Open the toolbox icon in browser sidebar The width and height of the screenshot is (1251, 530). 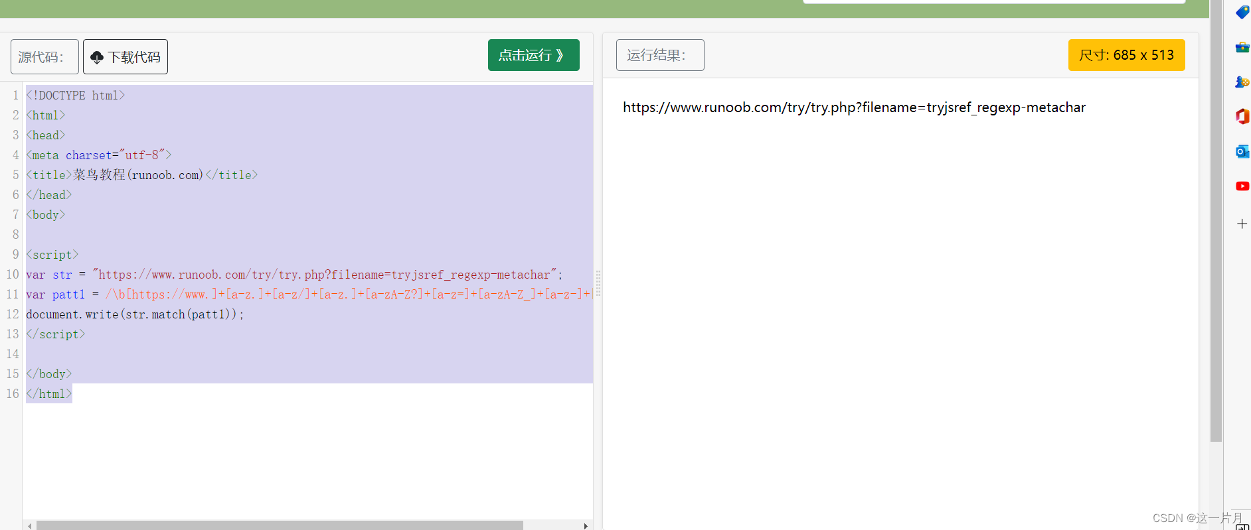click(x=1242, y=47)
